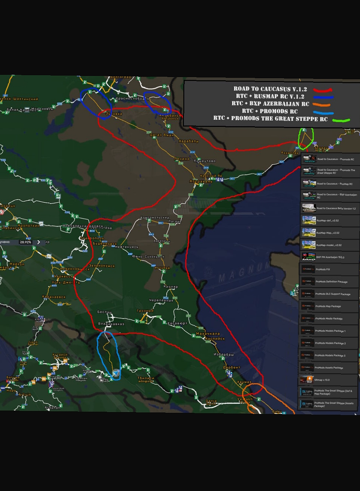The image size is (360, 491).
Task: Select the Карачаевск label
Action: 54,297
